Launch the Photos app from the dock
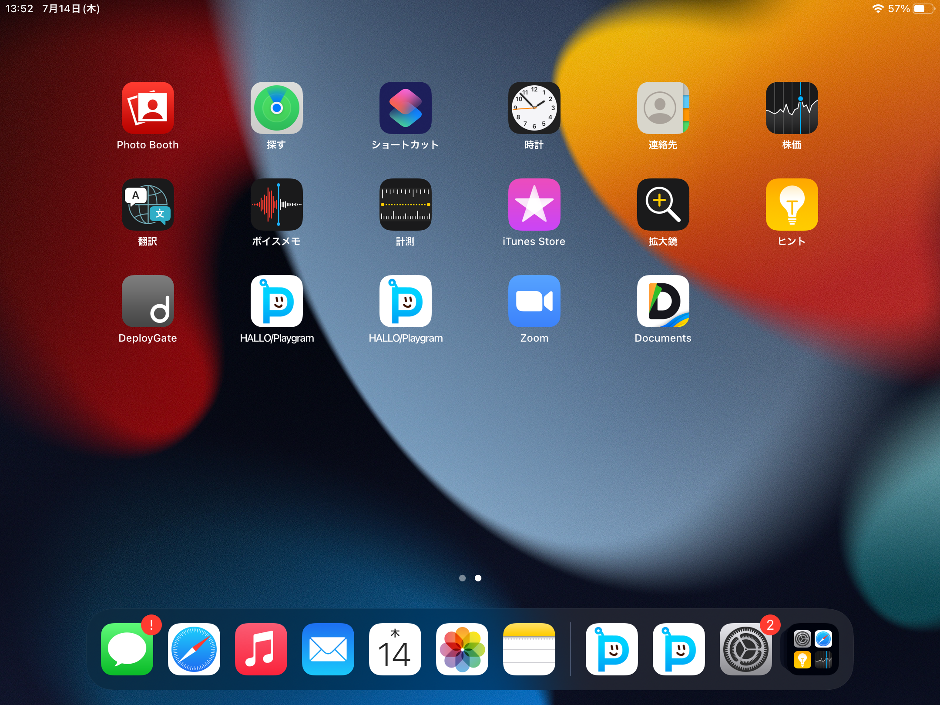This screenshot has width=940, height=705. [462, 649]
